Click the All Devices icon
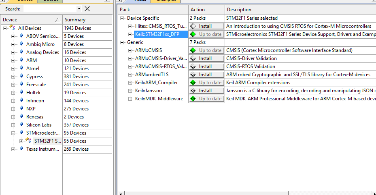 [x=12, y=27]
